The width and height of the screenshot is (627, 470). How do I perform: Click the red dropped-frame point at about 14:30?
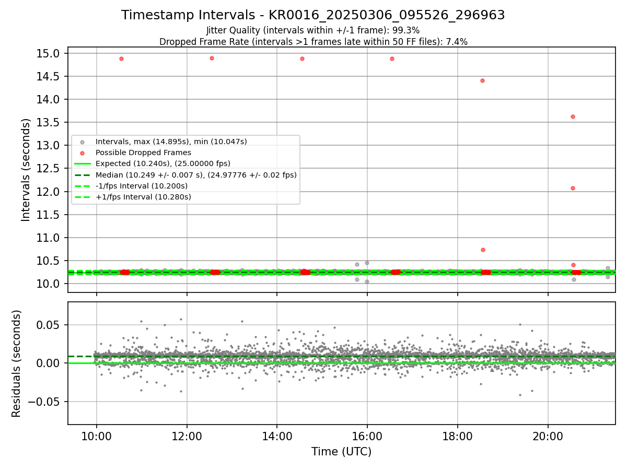click(x=302, y=58)
